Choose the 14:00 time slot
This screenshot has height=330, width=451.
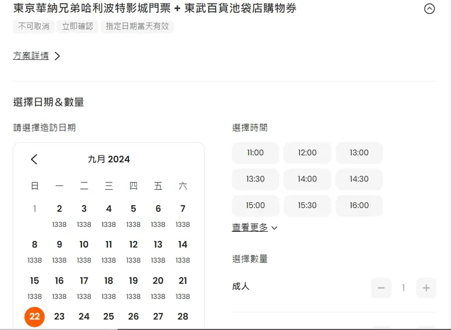point(307,179)
